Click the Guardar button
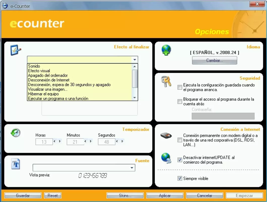267x202 pixels. tap(23, 195)
